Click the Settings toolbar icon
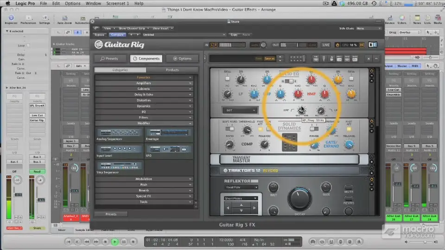The width and height of the screenshot is (445, 250). tap(44, 19)
